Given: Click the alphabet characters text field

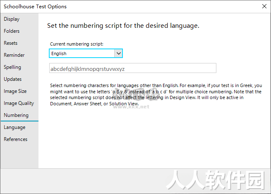Looking at the screenshot, I should pyautogui.click(x=133, y=68).
